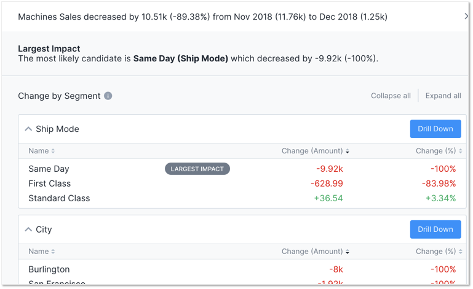Drill Down into City segment
Image resolution: width=473 pixels, height=289 pixels.
click(x=435, y=229)
